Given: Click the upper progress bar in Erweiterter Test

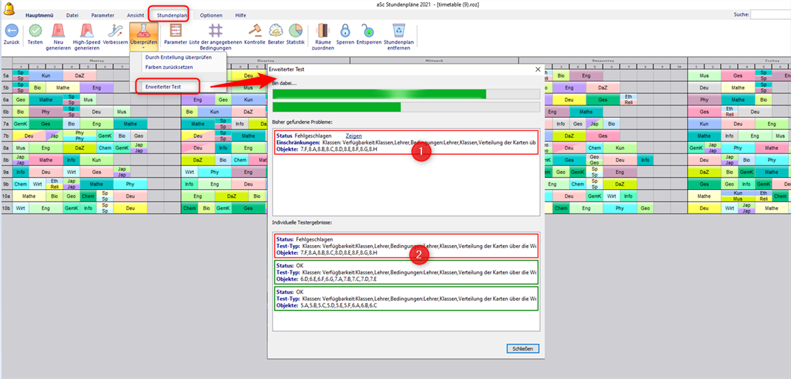Looking at the screenshot, I should 406,94.
